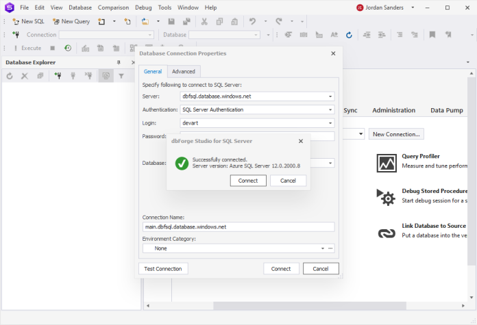Click the A-arrow text formatting icon

334,35
